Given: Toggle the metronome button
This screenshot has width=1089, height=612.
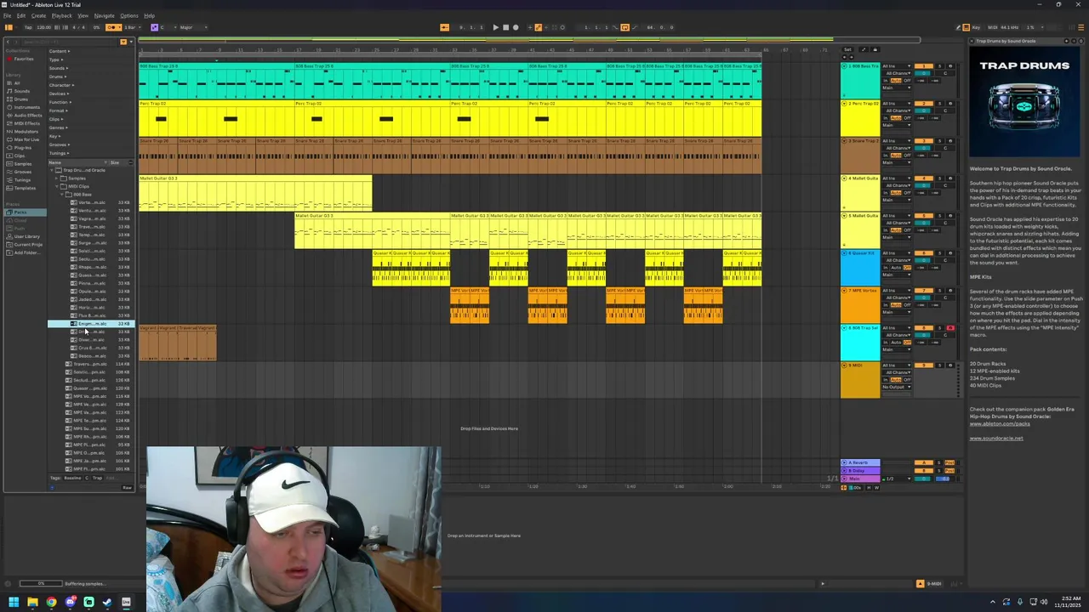Looking at the screenshot, I should click(x=111, y=27).
